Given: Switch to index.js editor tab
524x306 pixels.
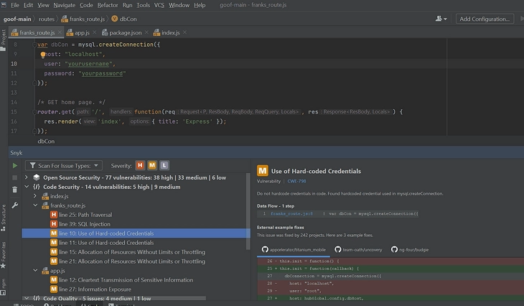Looking at the screenshot, I should coord(170,32).
